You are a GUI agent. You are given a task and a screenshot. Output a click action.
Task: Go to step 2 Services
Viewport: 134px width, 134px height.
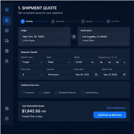pos(58,21)
